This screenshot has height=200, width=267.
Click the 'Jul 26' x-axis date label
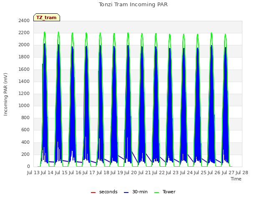214,173
